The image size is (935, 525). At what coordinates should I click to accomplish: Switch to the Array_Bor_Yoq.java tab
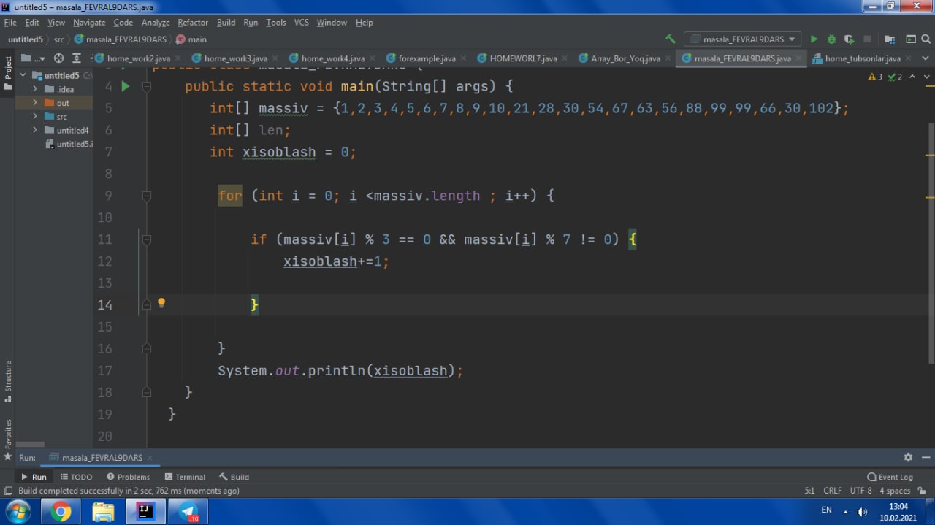tap(625, 58)
